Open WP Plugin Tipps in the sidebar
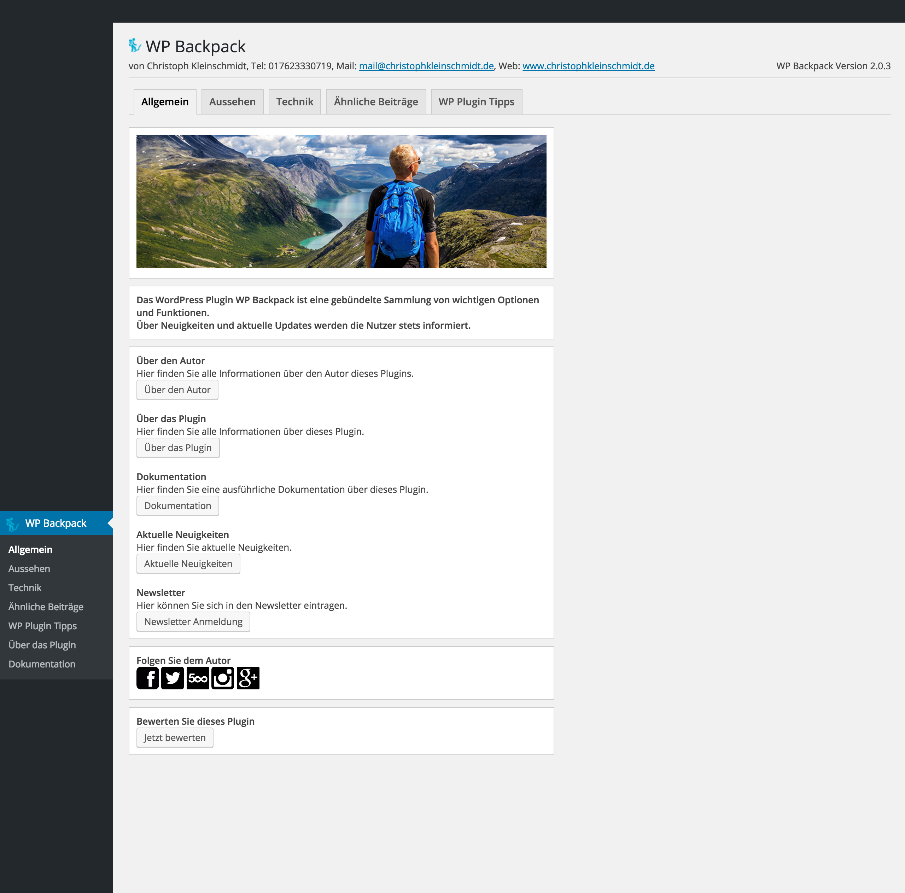Screen dimensions: 905x893 [43, 625]
